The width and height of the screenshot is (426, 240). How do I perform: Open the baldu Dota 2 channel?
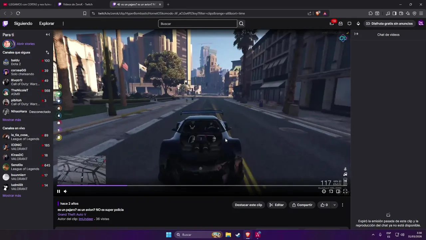click(26, 62)
